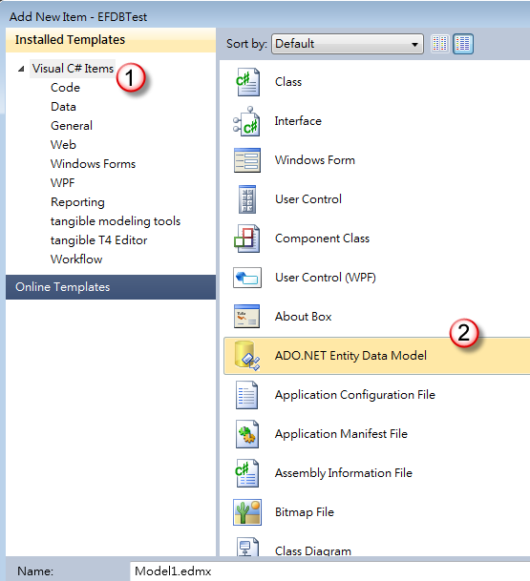Switch to medium icons list view
The image size is (530, 581).
(463, 44)
